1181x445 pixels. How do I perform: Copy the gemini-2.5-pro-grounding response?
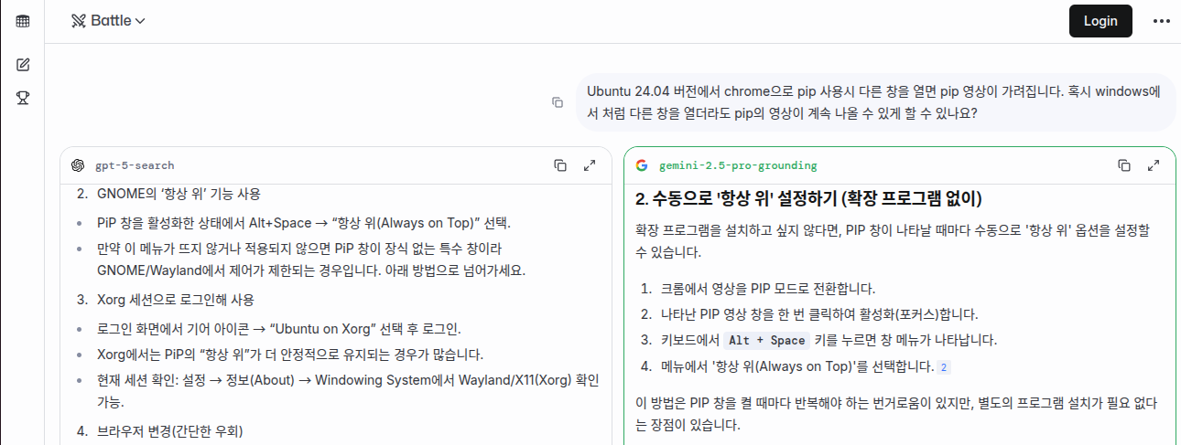[1124, 165]
